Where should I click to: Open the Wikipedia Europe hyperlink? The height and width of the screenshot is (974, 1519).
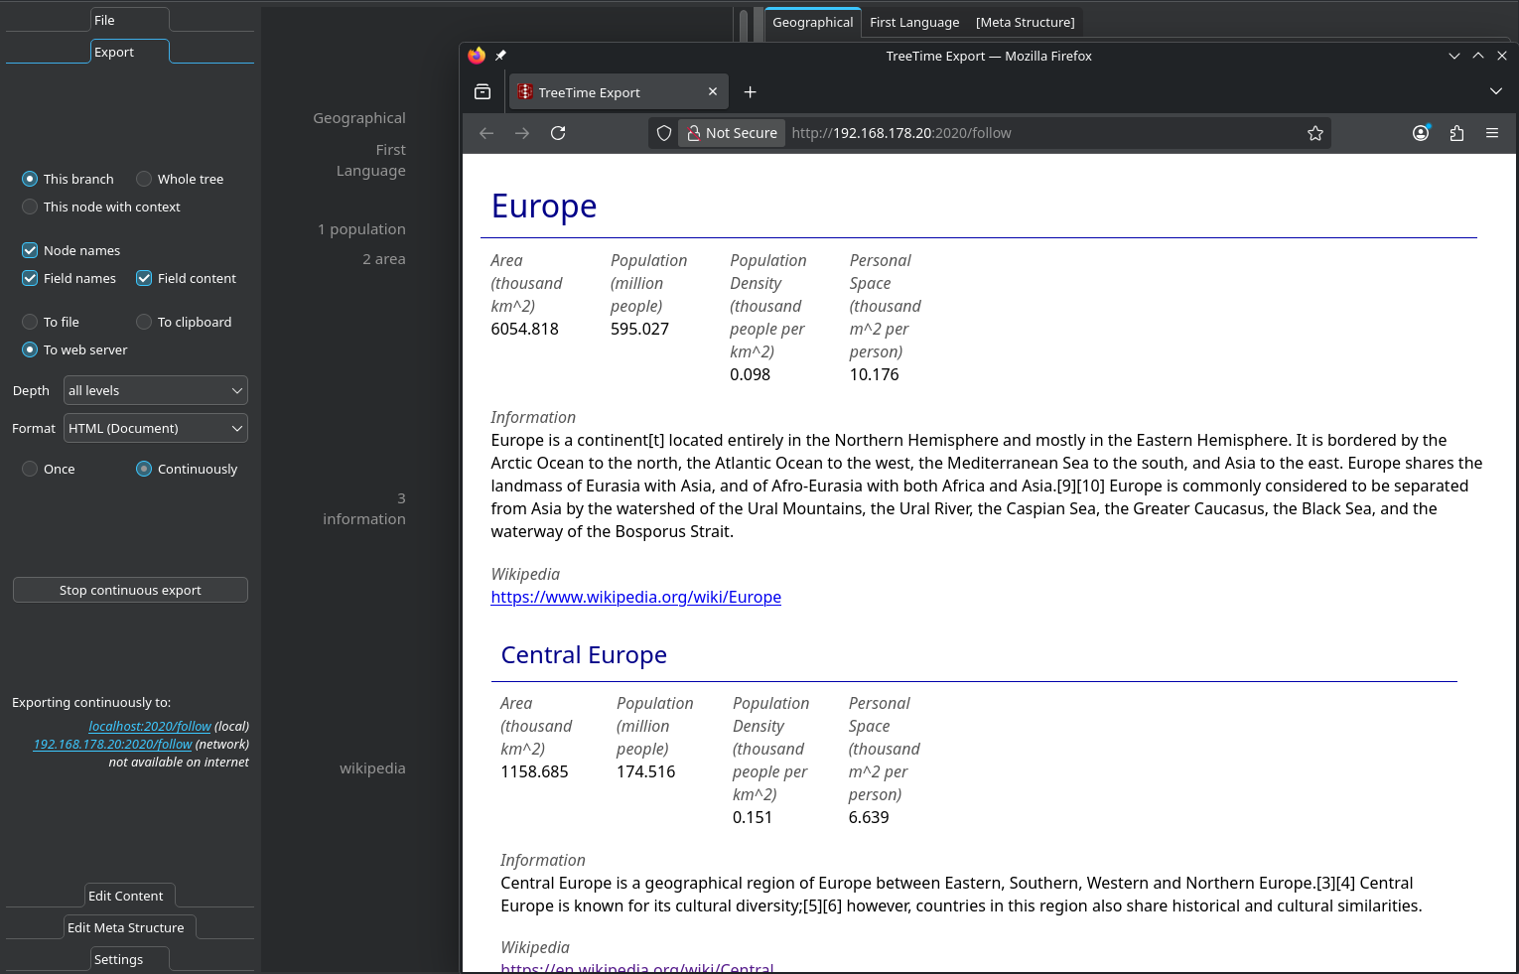pos(635,597)
